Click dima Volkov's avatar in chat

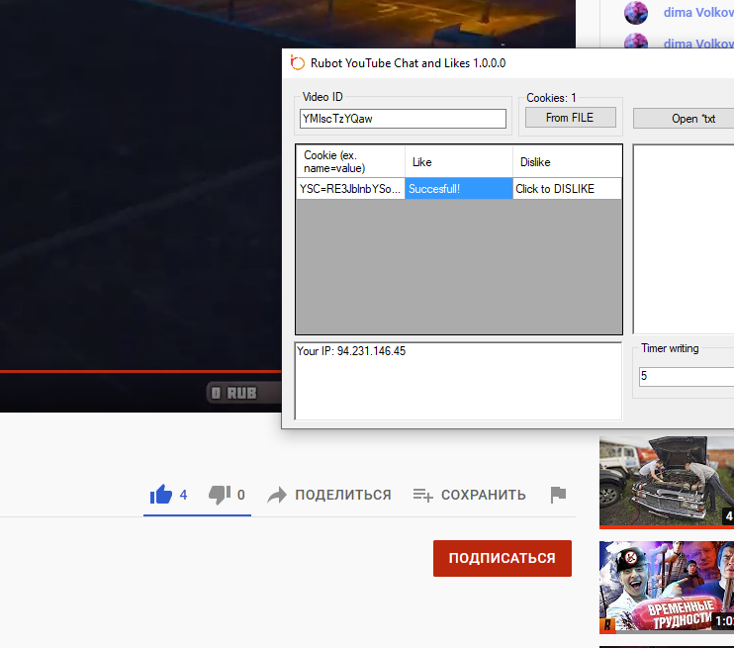click(636, 13)
